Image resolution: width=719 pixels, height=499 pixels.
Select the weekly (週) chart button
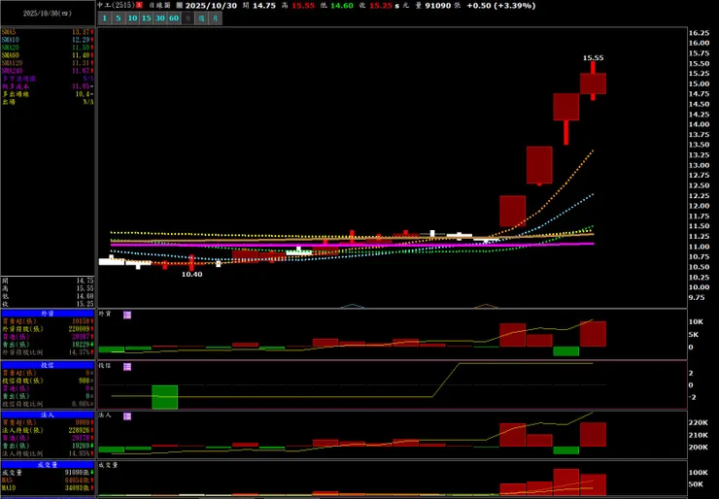tap(201, 18)
